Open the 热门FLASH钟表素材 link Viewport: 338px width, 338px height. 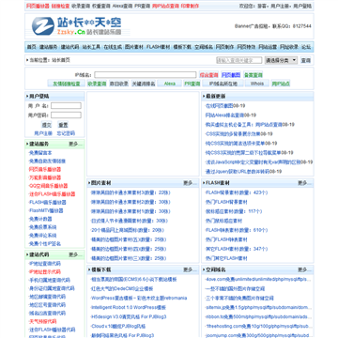(x=226, y=239)
